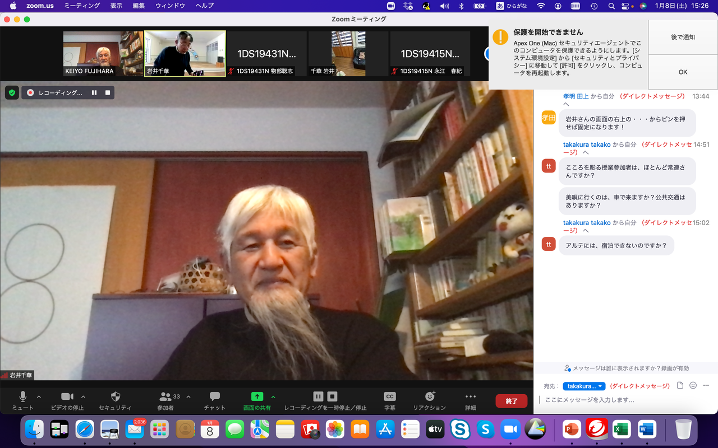Image resolution: width=718 pixels, height=448 pixels.
Task: Open the emoji picker in chat
Action: [693, 385]
